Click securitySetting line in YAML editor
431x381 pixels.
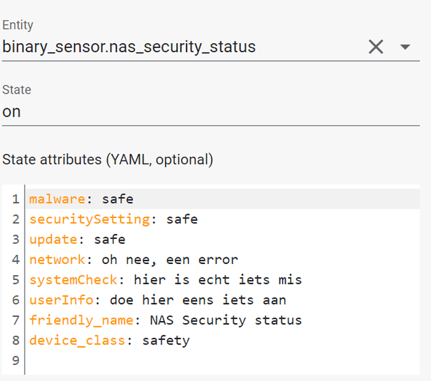(x=223, y=219)
